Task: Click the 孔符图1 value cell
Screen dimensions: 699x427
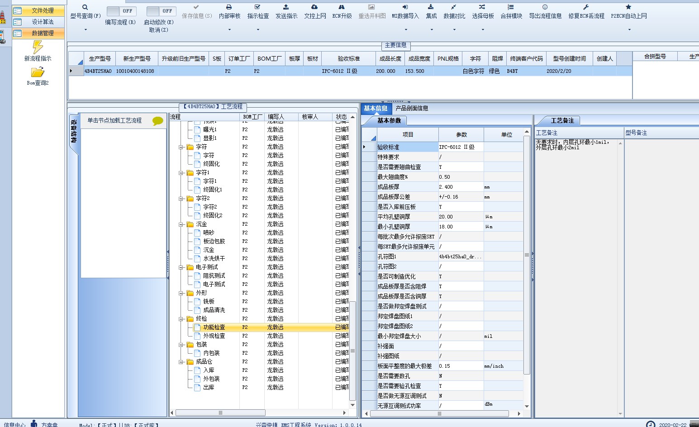Action: pyautogui.click(x=461, y=256)
